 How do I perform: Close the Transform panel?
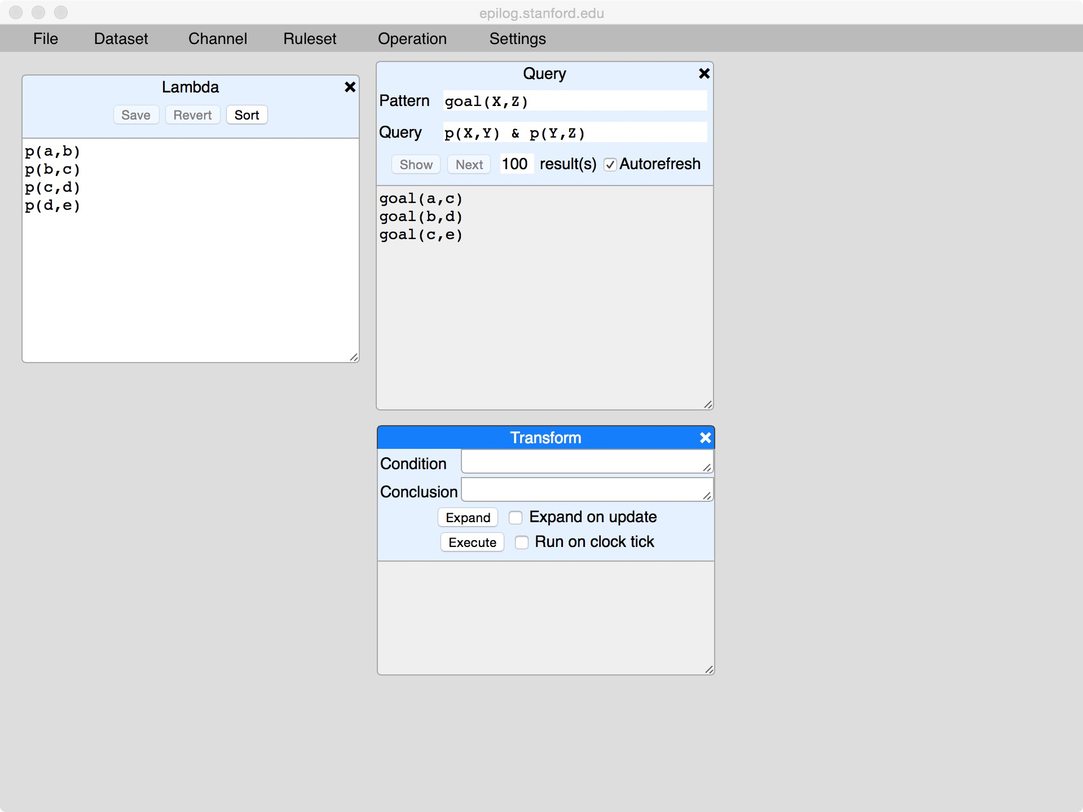705,438
